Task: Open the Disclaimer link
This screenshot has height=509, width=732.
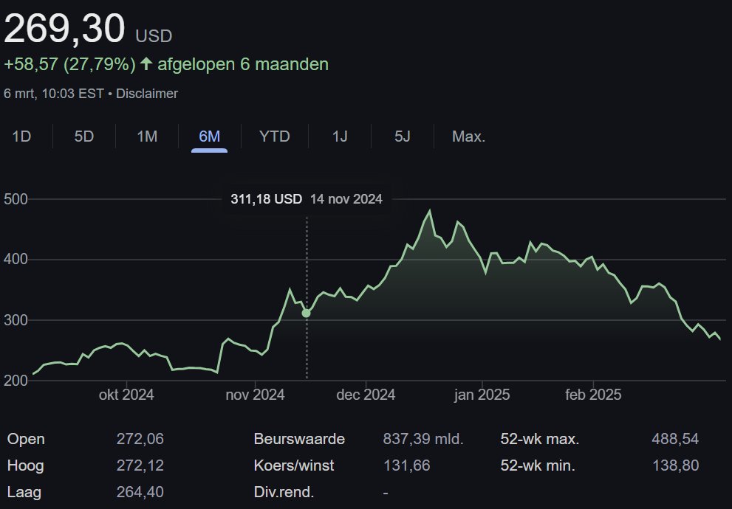Action: [x=146, y=94]
